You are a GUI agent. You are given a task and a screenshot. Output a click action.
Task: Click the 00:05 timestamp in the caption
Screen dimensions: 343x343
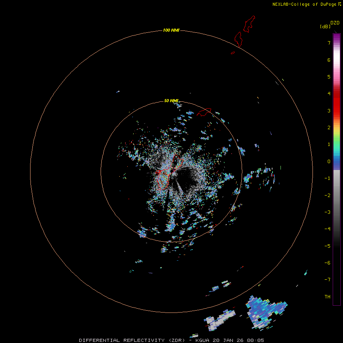point(255,340)
